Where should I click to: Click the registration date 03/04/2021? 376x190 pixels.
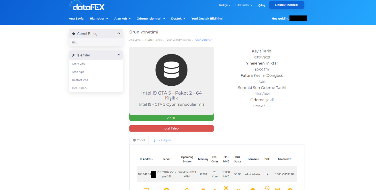point(262,57)
